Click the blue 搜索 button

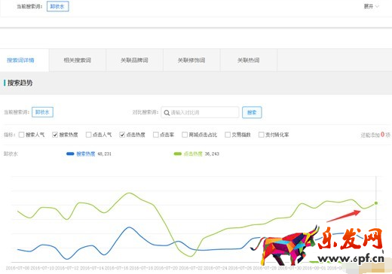pos(252,112)
